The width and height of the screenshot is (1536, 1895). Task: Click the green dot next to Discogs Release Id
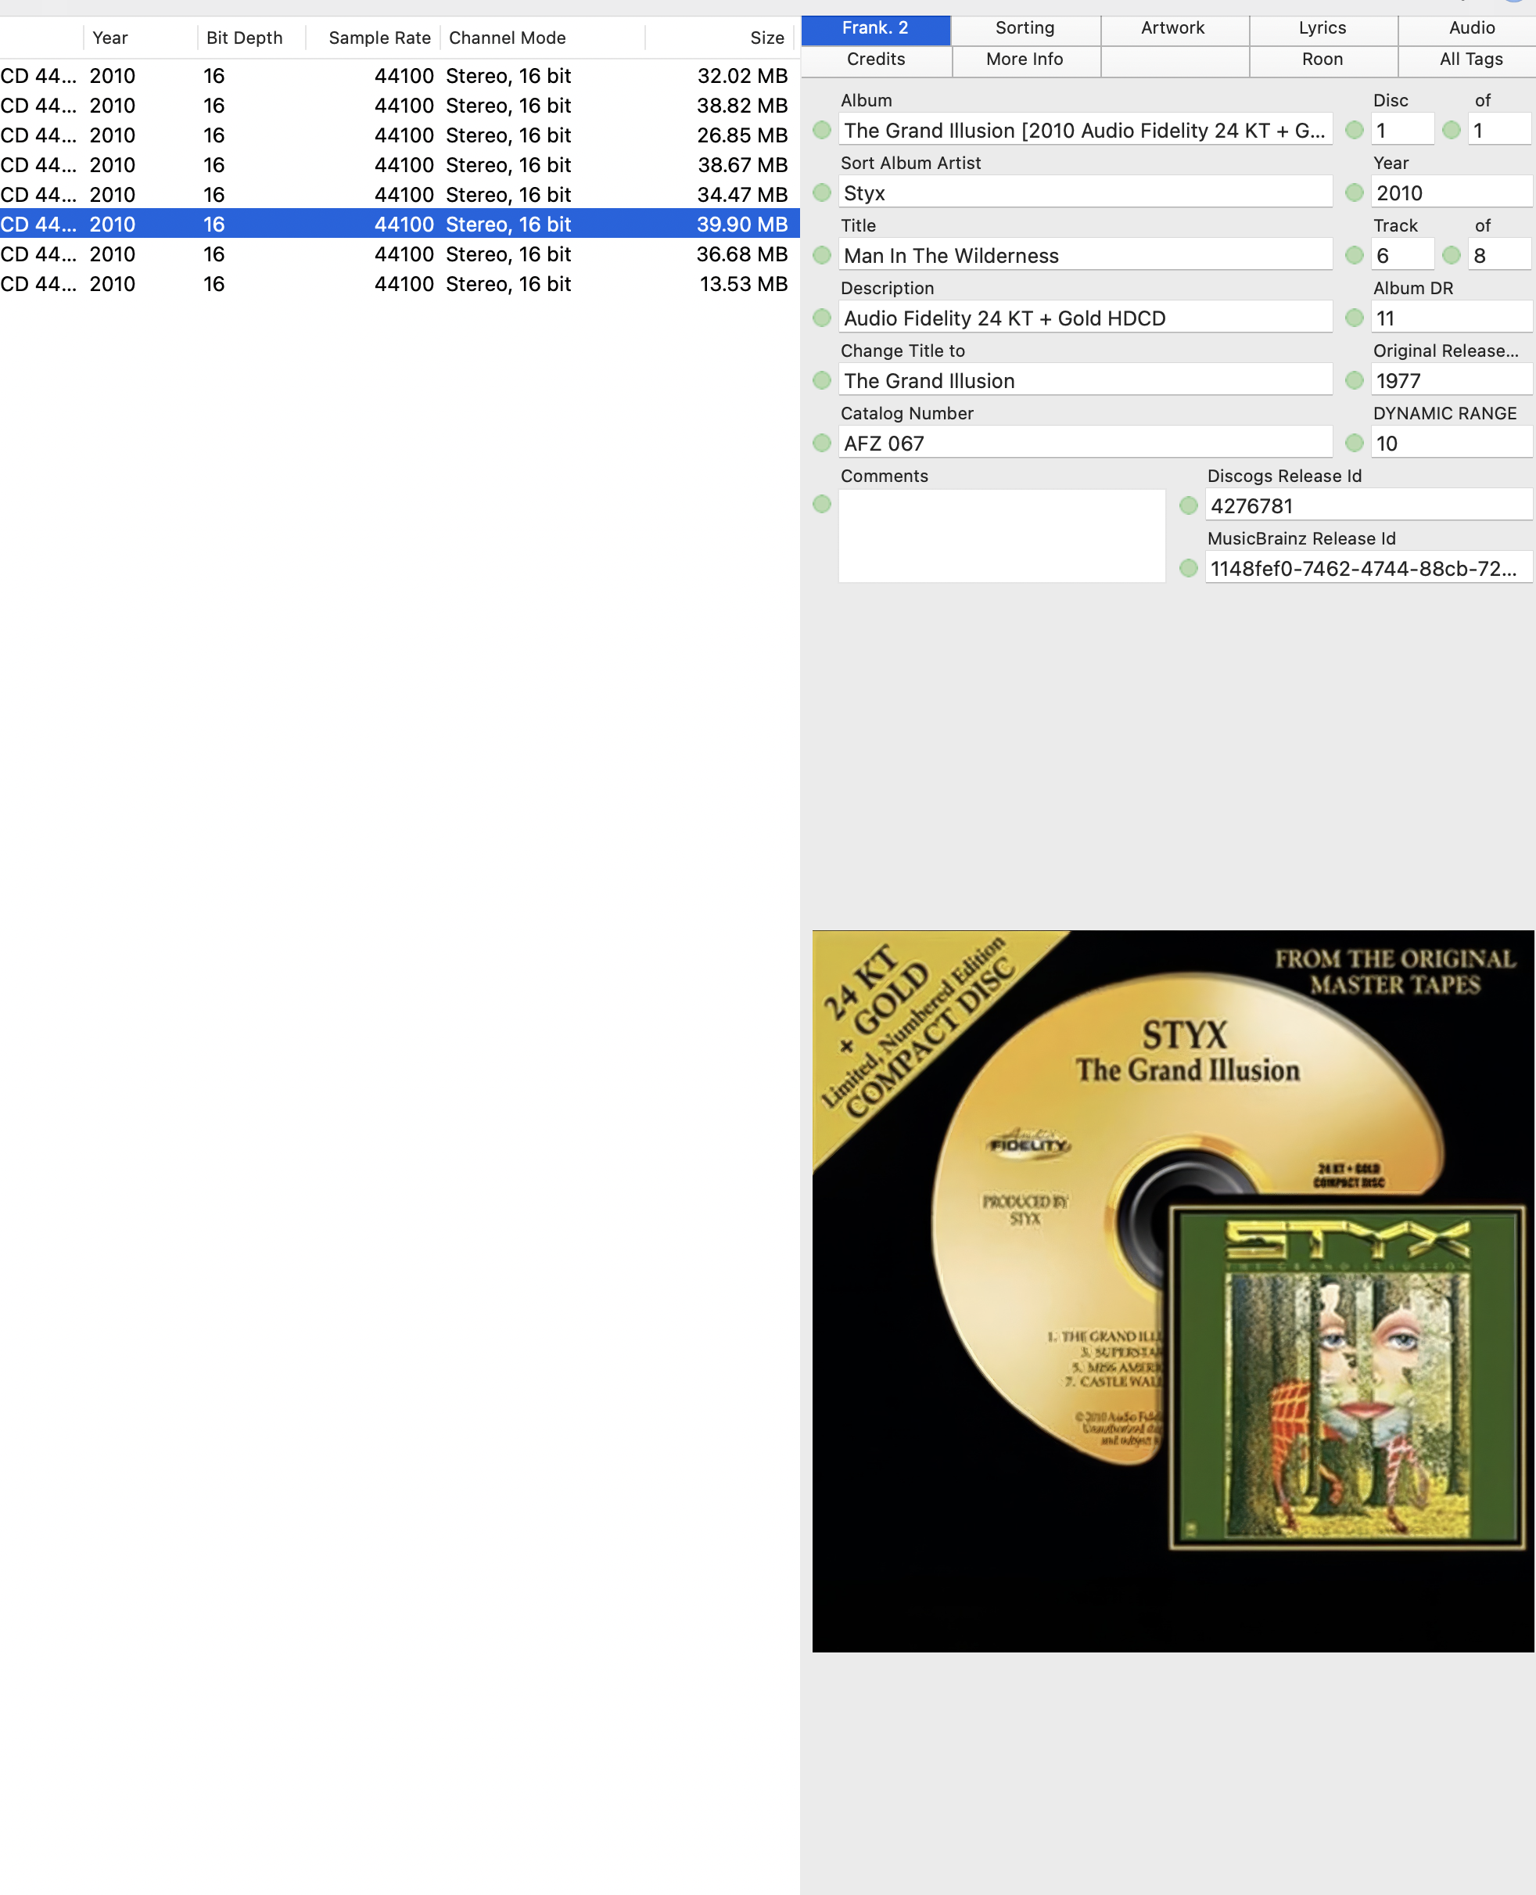pyautogui.click(x=1188, y=505)
